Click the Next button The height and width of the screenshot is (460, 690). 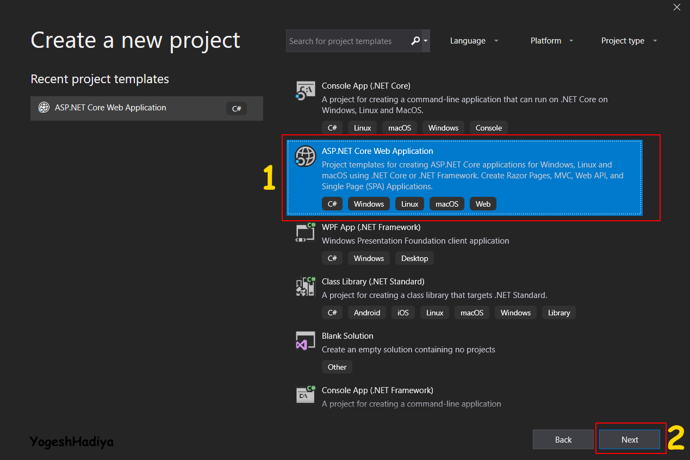(630, 439)
